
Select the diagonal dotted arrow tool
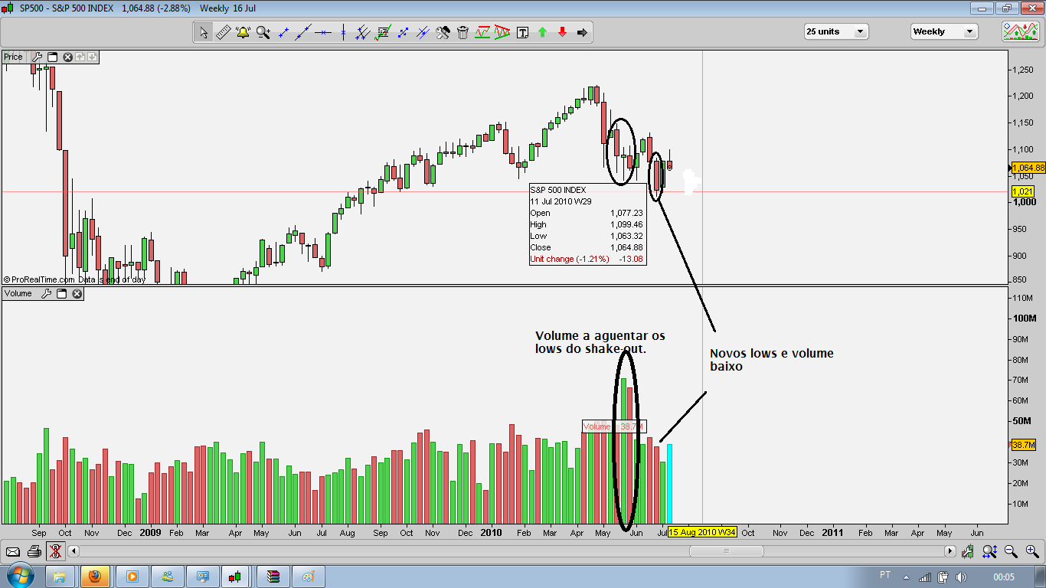403,32
